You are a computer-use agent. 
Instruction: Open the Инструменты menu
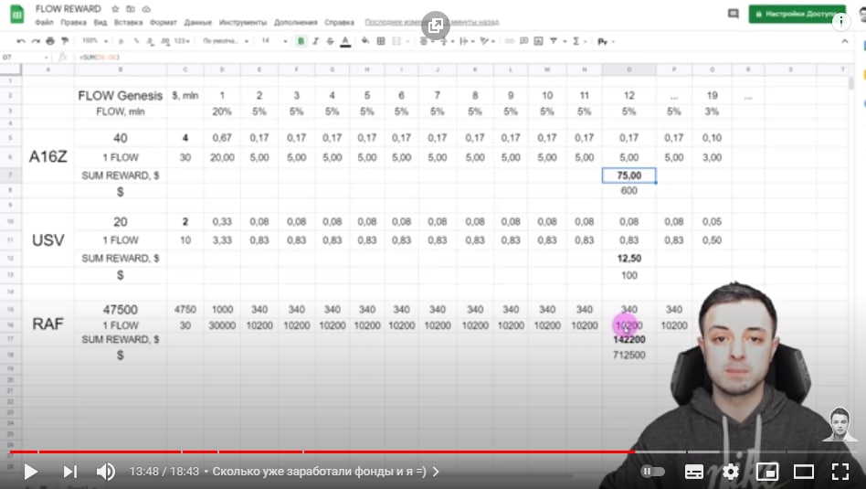point(243,22)
